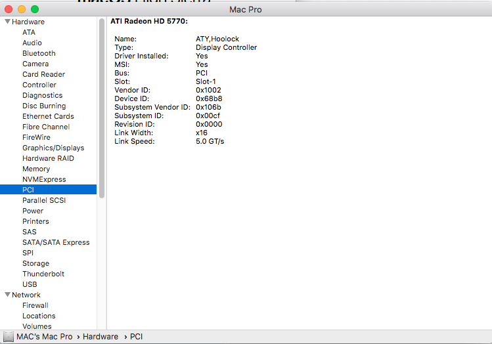Click Revision ID value 0x0000
The height and width of the screenshot is (344, 492).
(209, 124)
